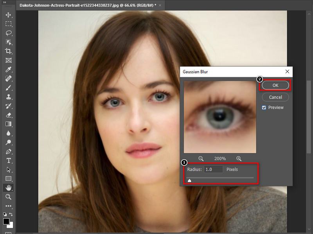Select the Object Selection tool
Screen dimensions: 313x234
(8, 42)
